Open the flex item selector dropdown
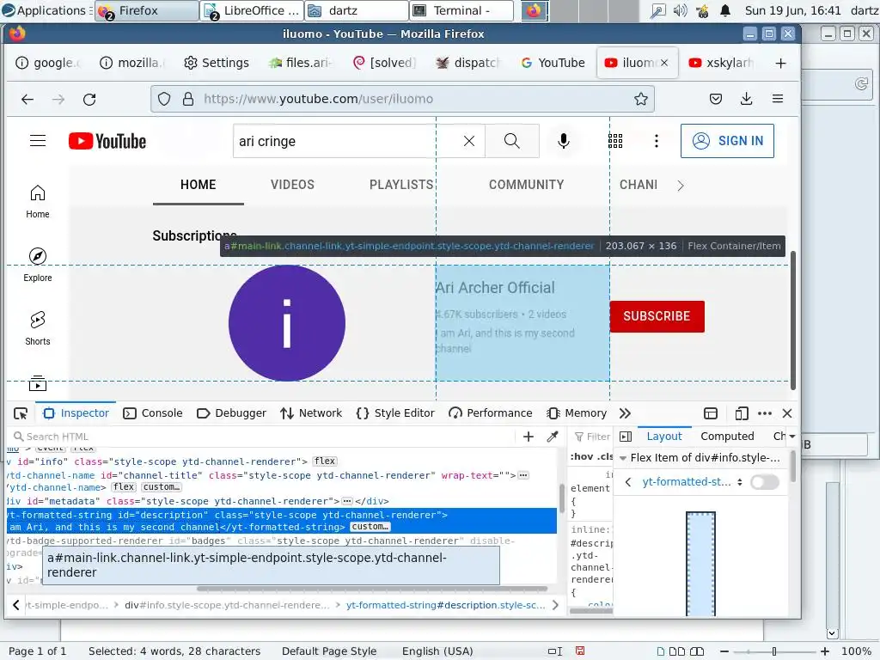880x660 pixels. click(693, 482)
